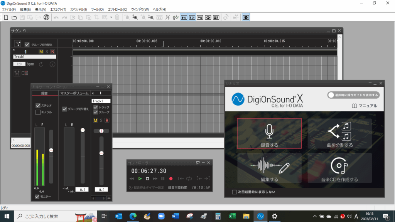The width and height of the screenshot is (395, 222).
Task: Click the Track1 volume fader knob in mixer
Action: click(101, 153)
